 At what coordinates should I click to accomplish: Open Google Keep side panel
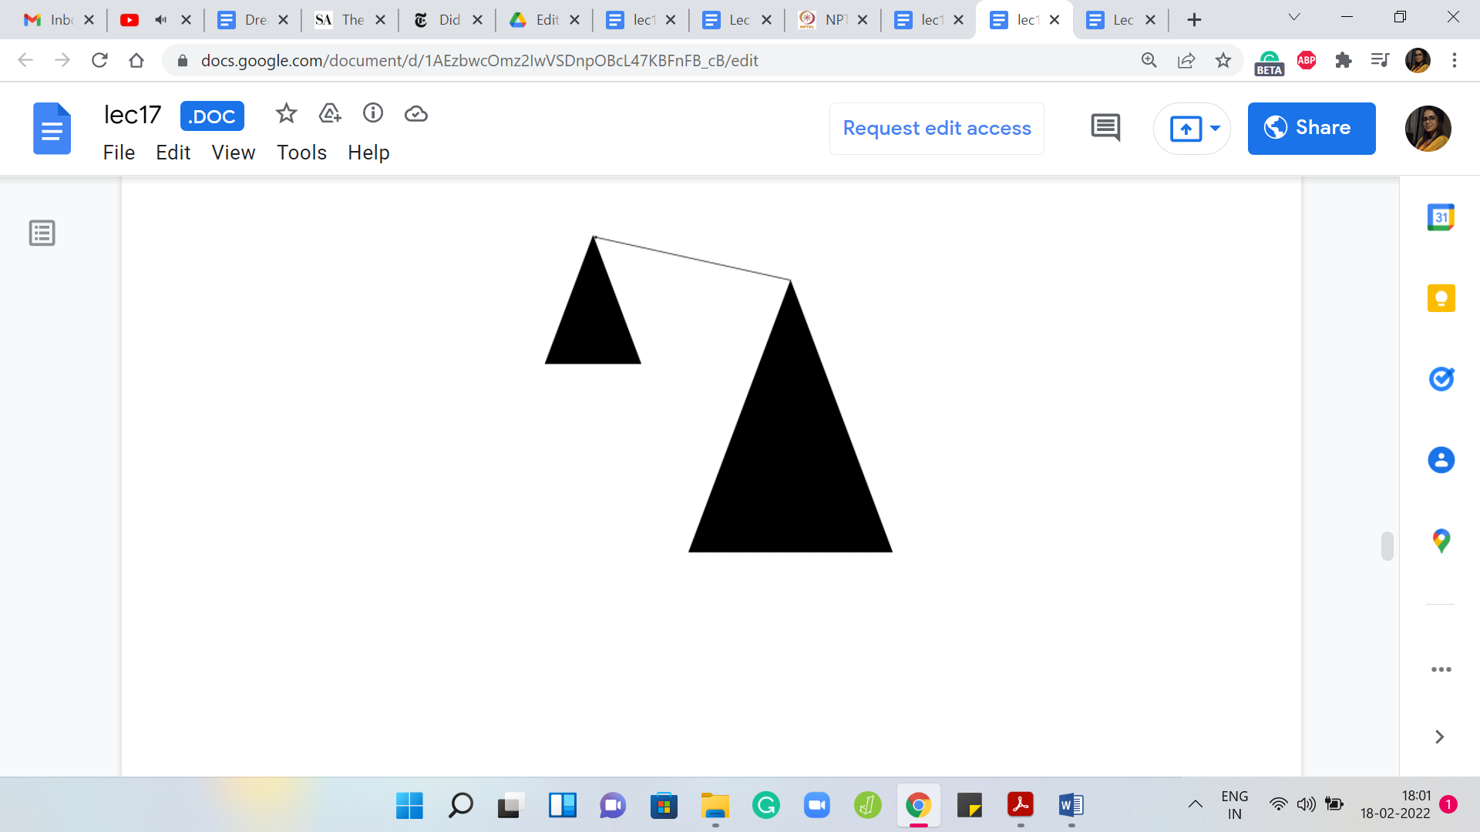[x=1441, y=298]
